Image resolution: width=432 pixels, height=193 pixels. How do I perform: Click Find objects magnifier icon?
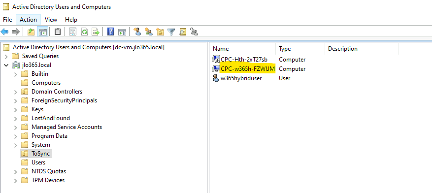[x=182, y=32]
